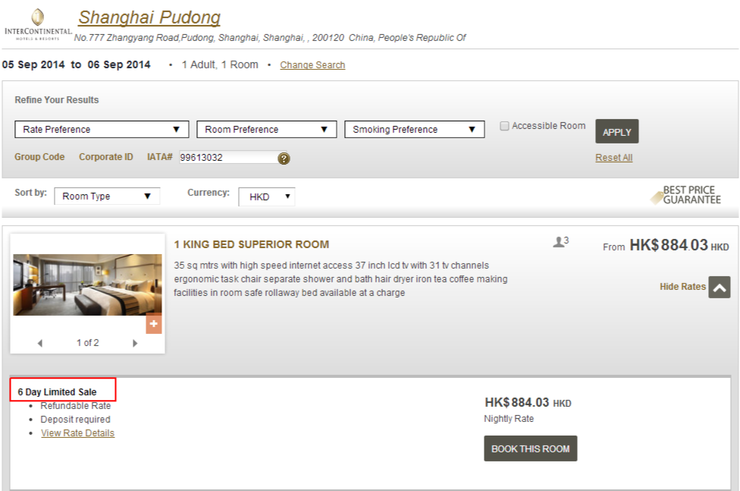Screen dimensions: 740x491
Task: Click the BOOK THIS ROOM button
Action: pyautogui.click(x=530, y=449)
